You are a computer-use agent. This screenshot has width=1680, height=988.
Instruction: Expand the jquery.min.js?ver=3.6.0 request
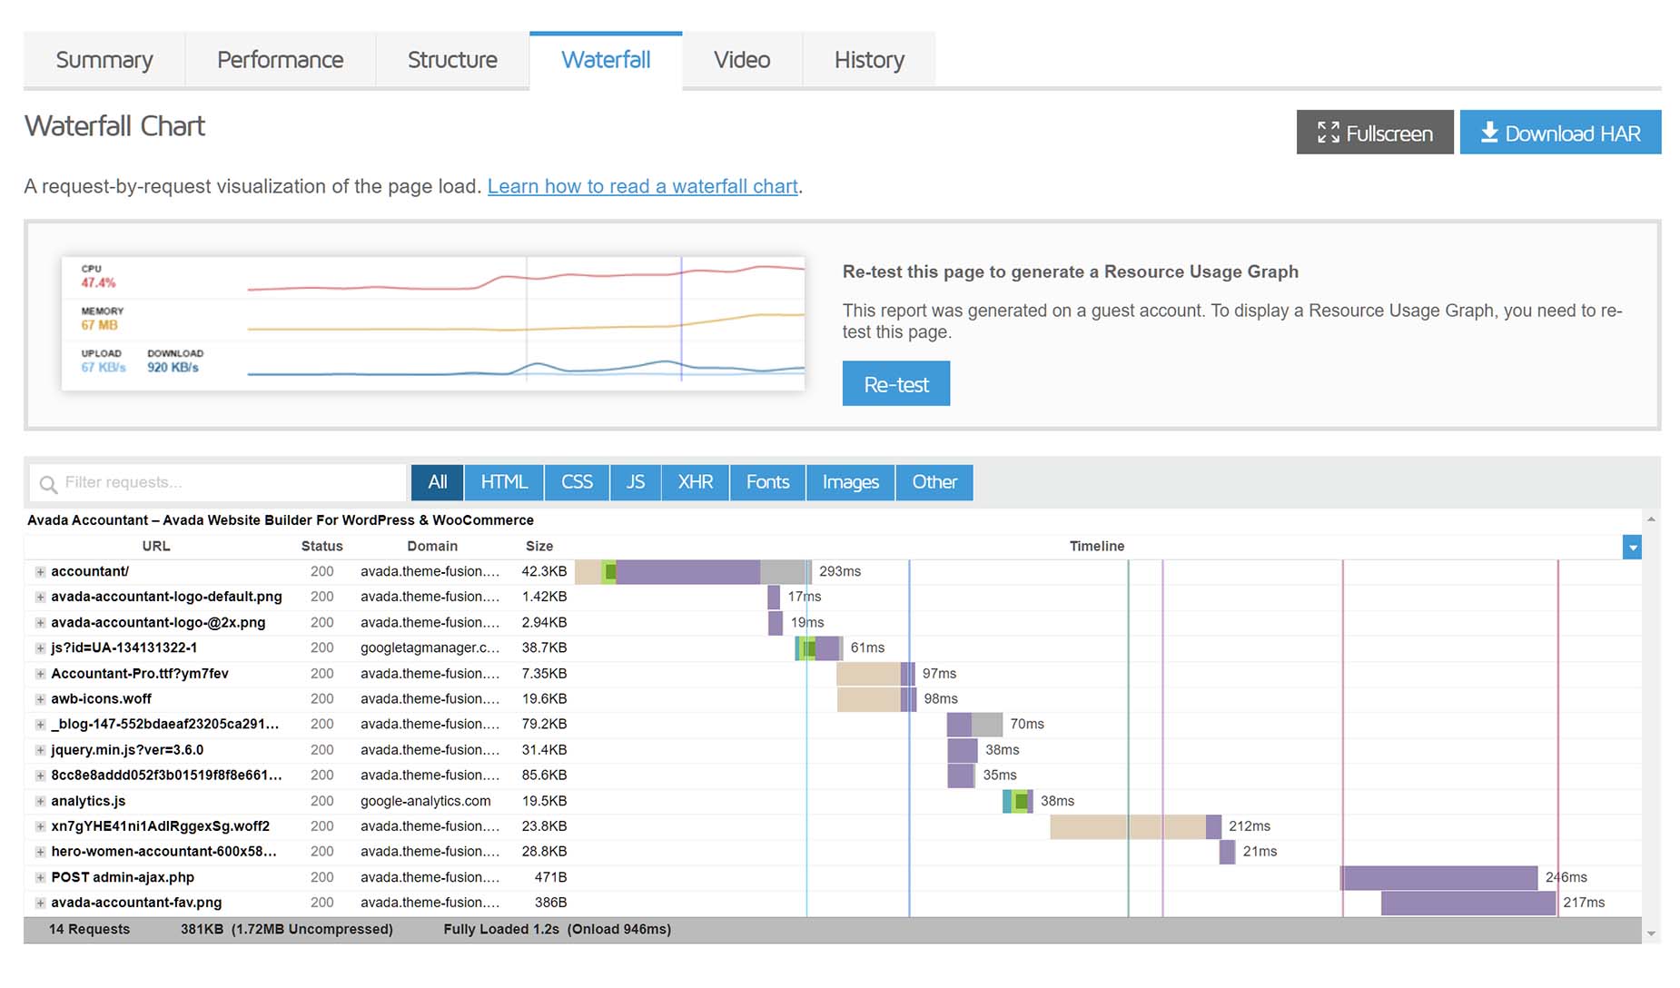pos(40,750)
